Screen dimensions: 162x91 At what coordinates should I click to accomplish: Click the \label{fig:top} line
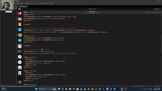[31, 65]
